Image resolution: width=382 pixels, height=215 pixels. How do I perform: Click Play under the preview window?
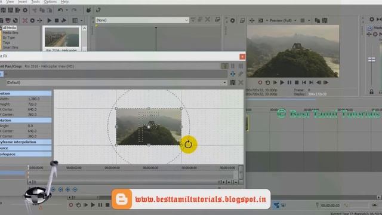pos(282,82)
